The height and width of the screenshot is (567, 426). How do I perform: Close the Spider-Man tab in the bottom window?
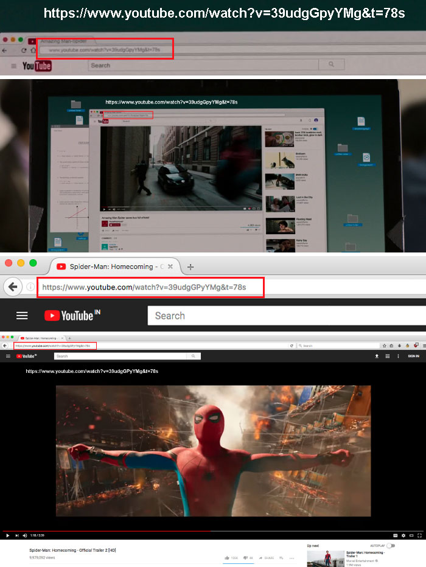[x=62, y=338]
